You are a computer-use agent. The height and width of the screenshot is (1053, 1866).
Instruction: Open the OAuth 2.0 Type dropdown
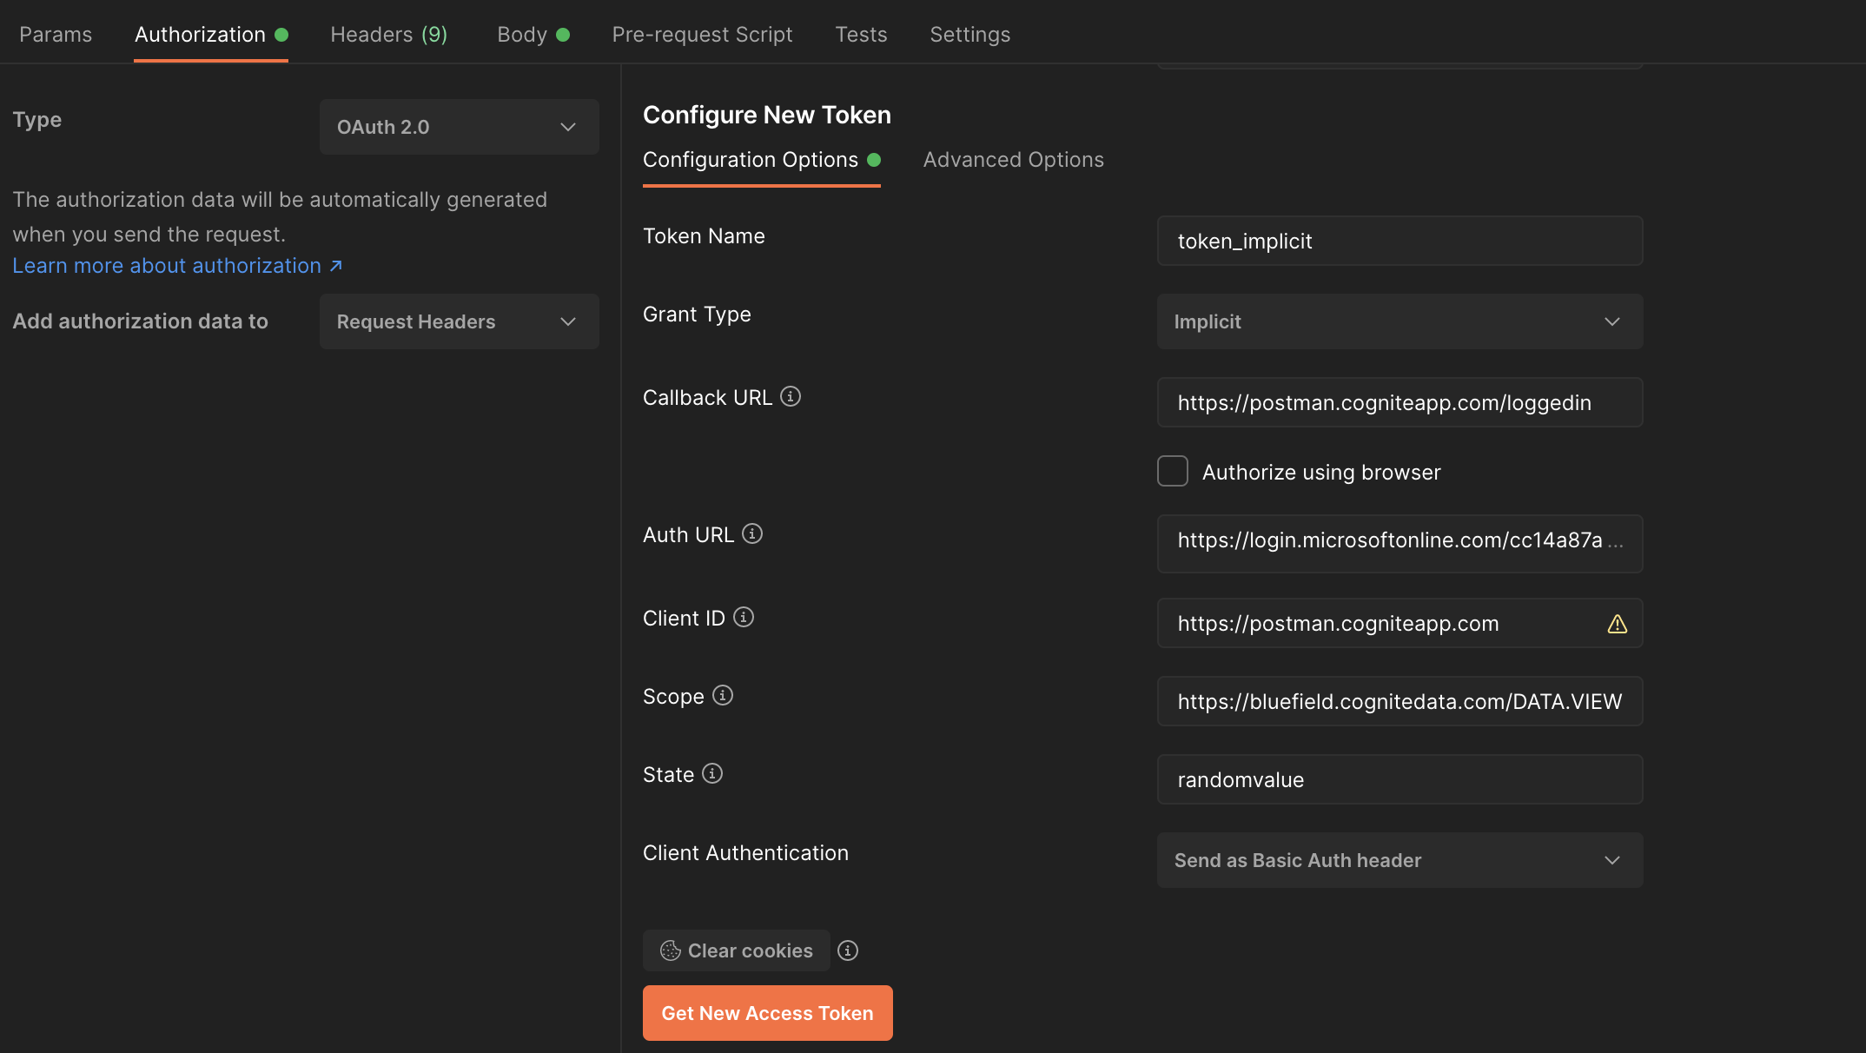click(x=460, y=127)
